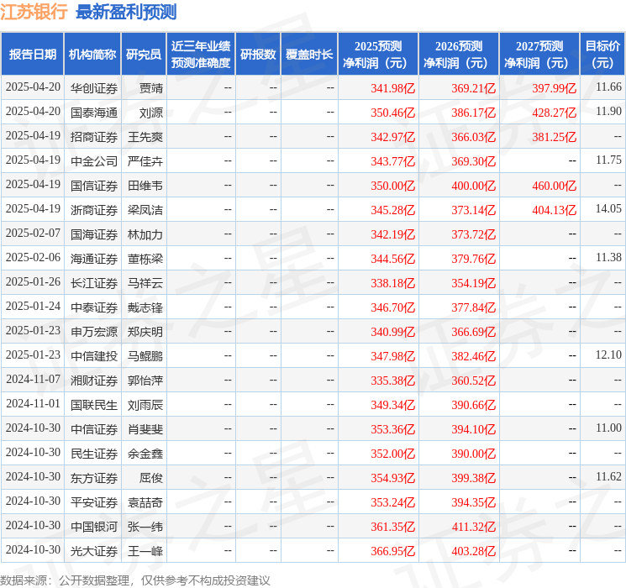Click 2025预测净利润 column header
The width and height of the screenshot is (626, 588).
click(x=378, y=55)
